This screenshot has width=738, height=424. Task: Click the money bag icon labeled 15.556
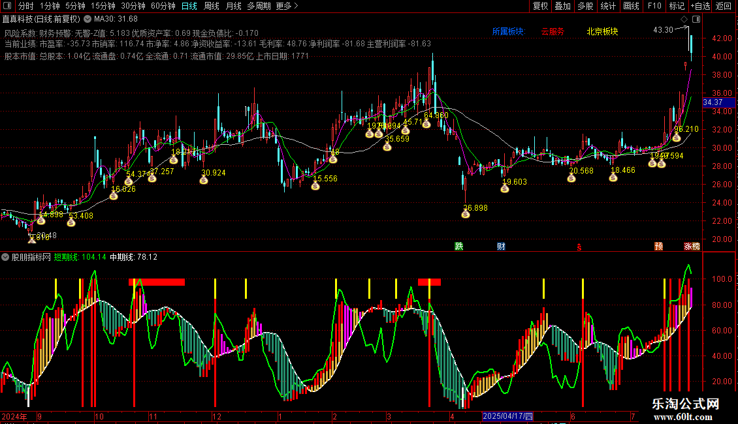tap(315, 186)
